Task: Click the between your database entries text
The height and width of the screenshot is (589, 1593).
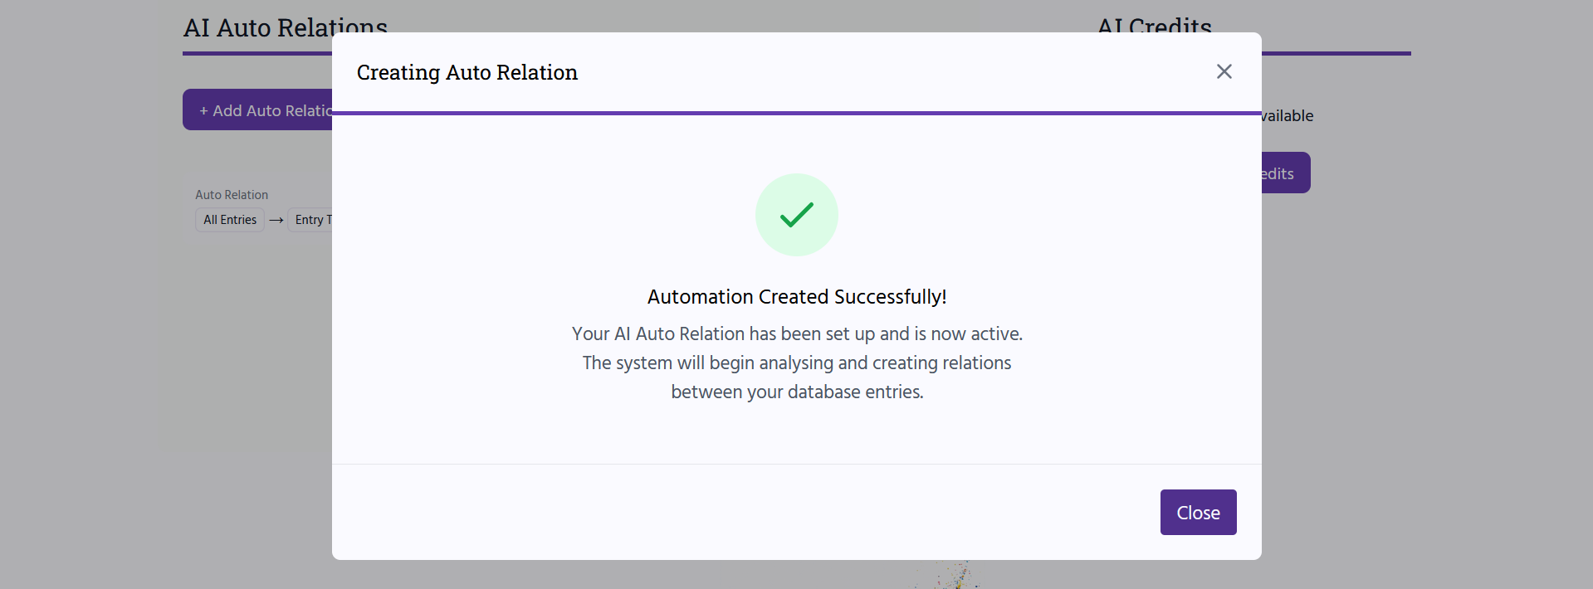Action: click(x=797, y=392)
